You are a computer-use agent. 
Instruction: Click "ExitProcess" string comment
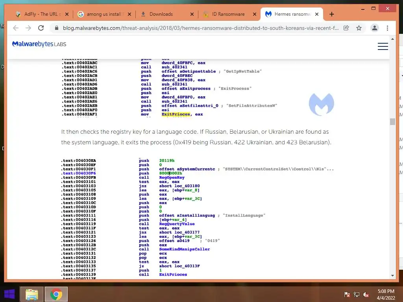coord(235,88)
